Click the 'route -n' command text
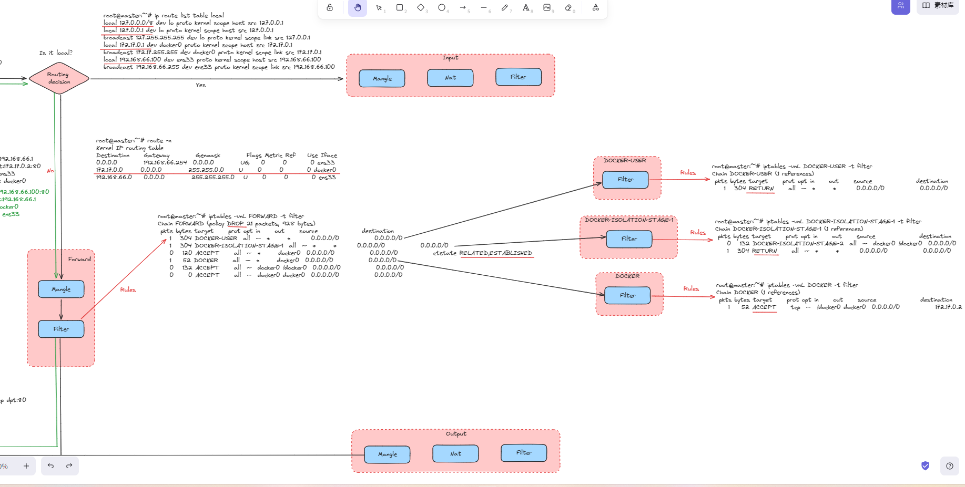 (159, 141)
